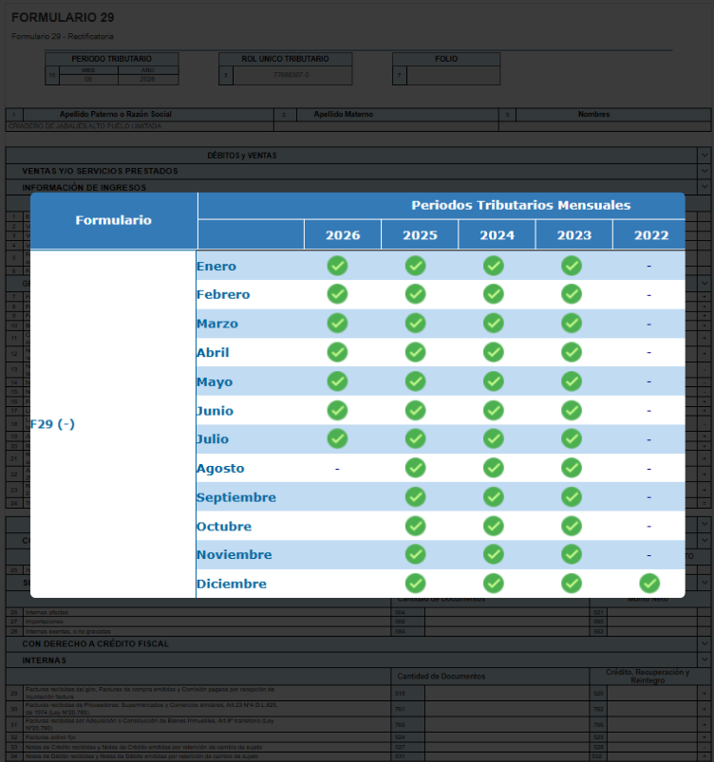Open the Enero 2025 green check
714x762 pixels.
tap(415, 266)
